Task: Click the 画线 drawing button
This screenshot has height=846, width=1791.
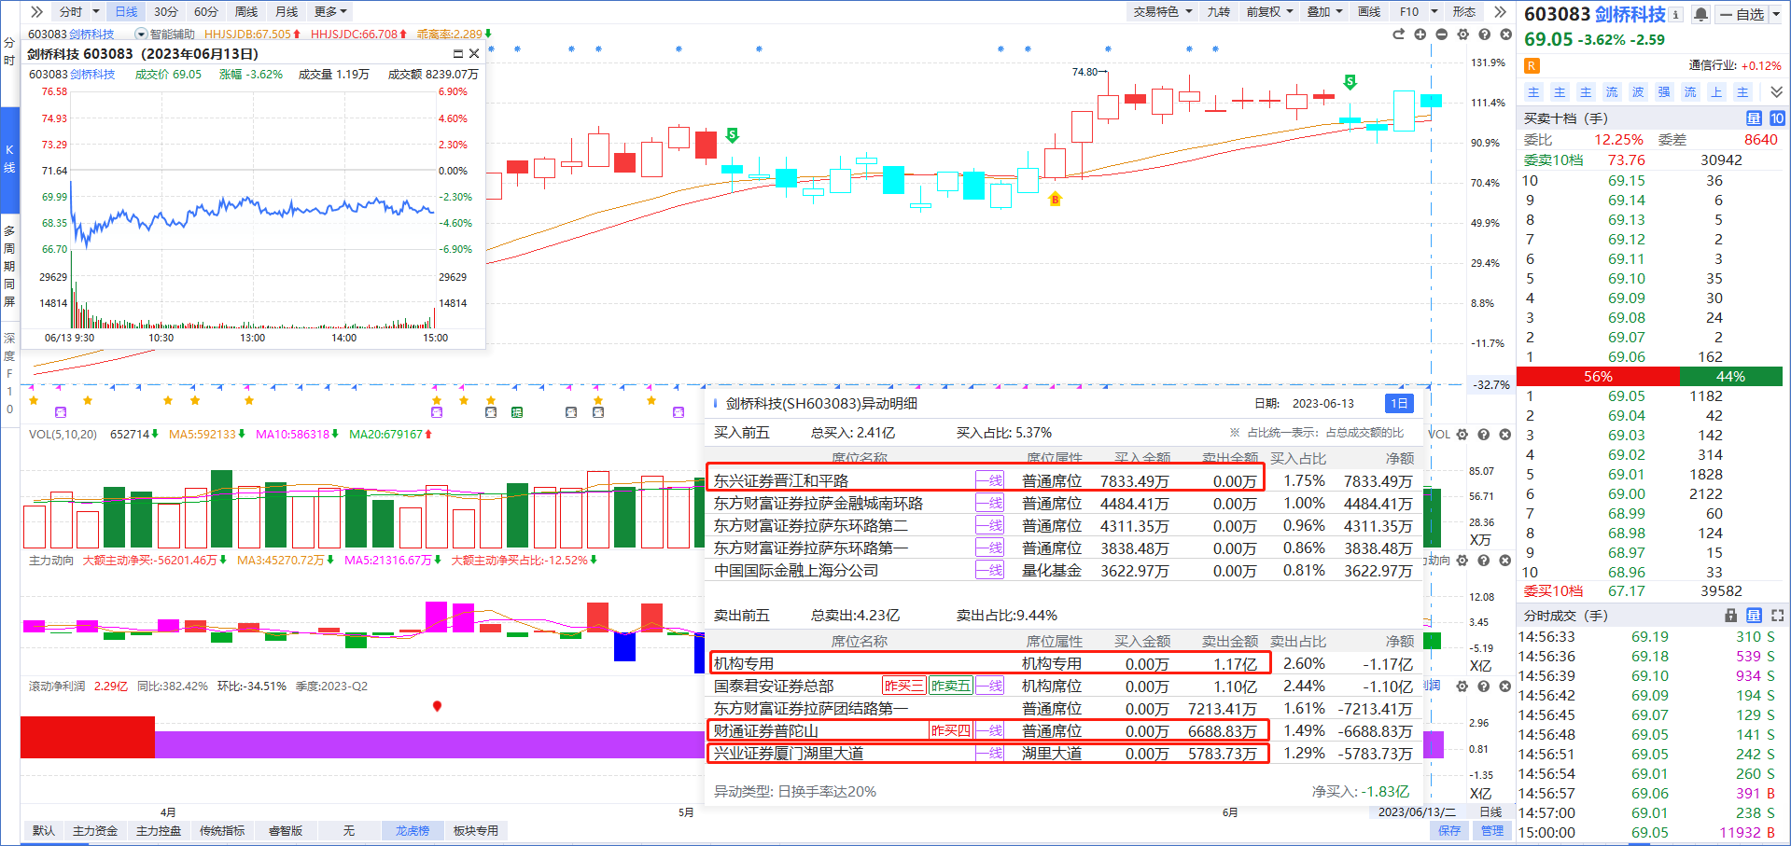Action: click(x=1369, y=12)
